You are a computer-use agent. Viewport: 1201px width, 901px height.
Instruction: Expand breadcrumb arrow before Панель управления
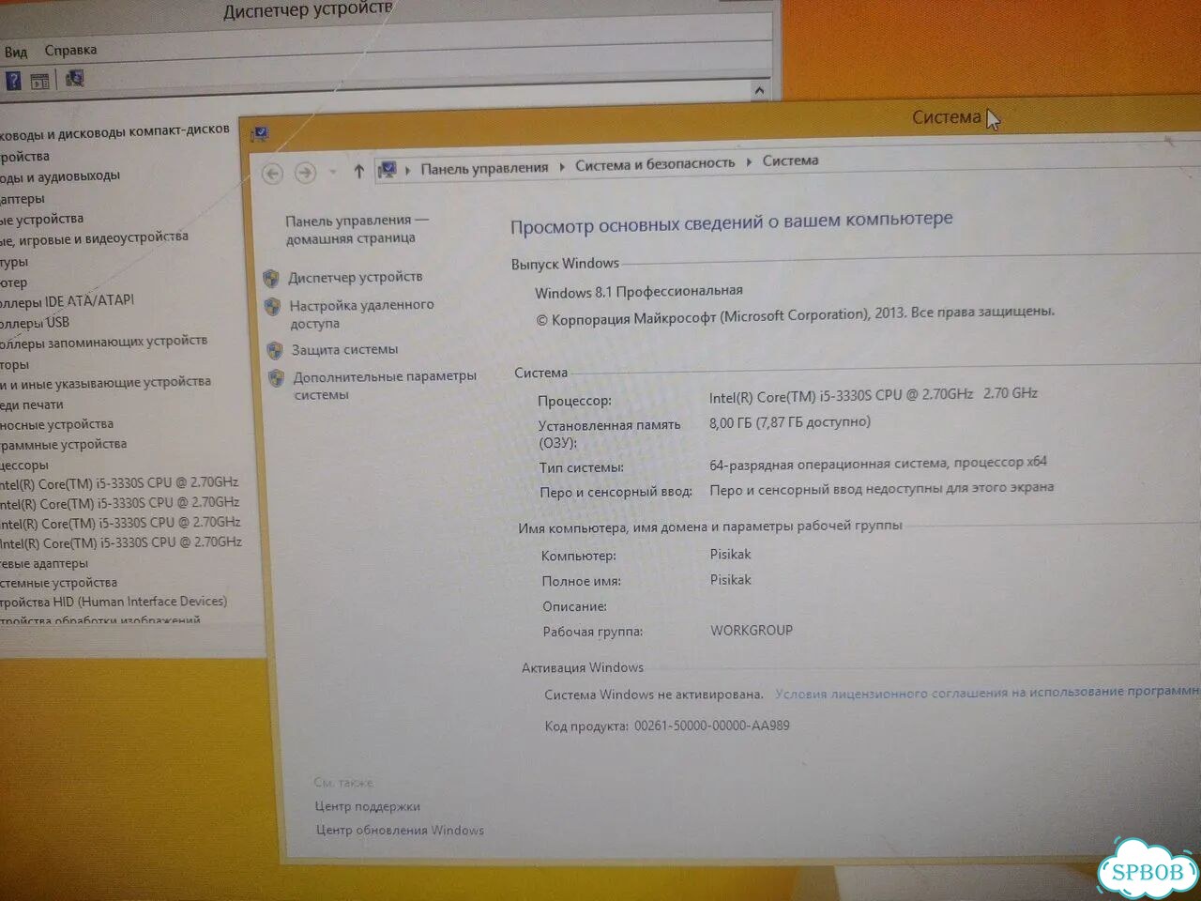408,170
